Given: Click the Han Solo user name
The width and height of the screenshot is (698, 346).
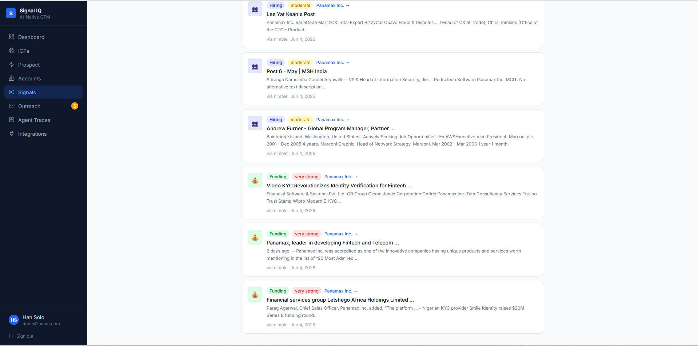Looking at the screenshot, I should (x=33, y=317).
